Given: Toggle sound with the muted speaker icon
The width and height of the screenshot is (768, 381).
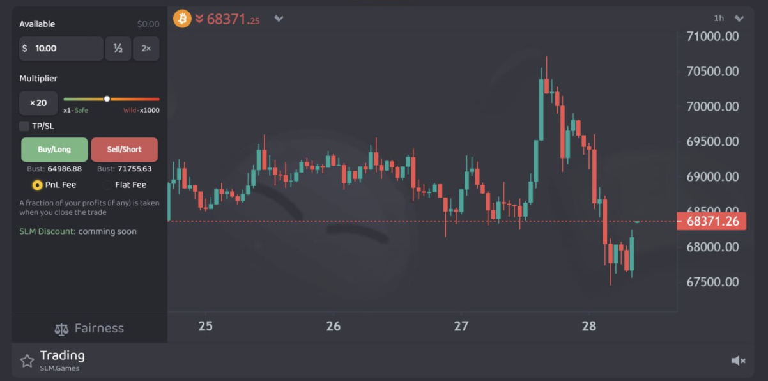Looking at the screenshot, I should (x=738, y=361).
